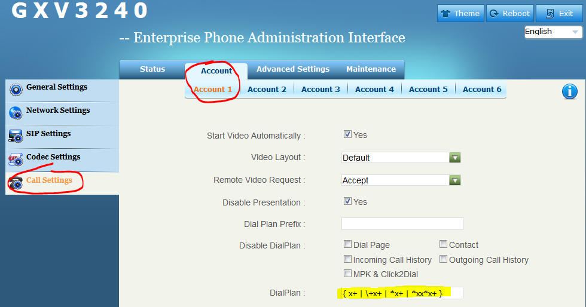
Task: Click the Codec Settings sidebar icon
Action: (16, 159)
